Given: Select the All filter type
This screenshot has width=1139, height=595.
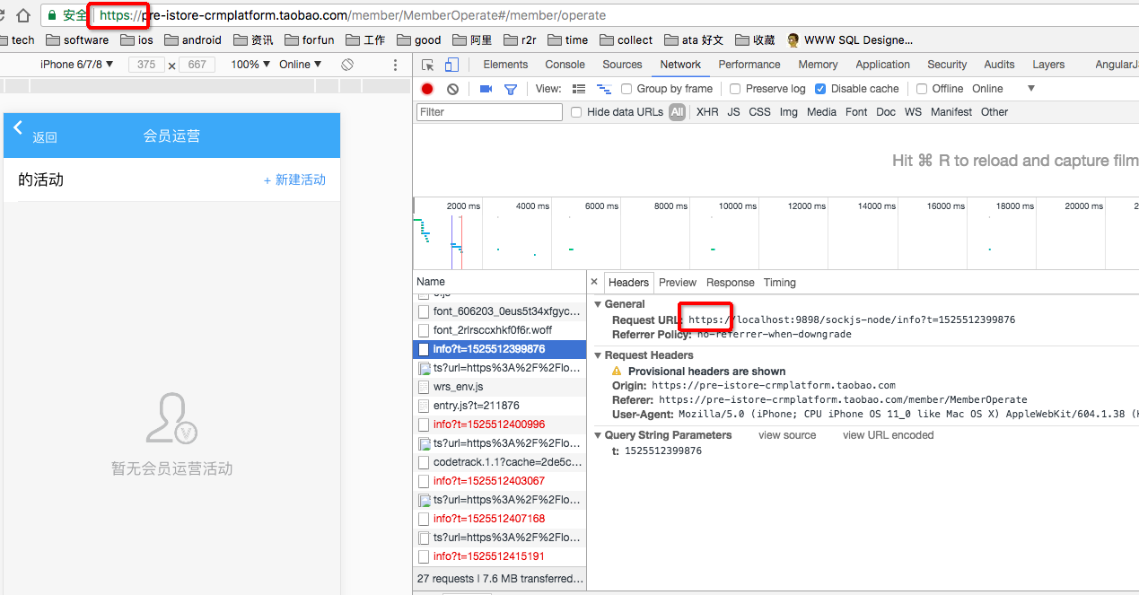Looking at the screenshot, I should (677, 112).
